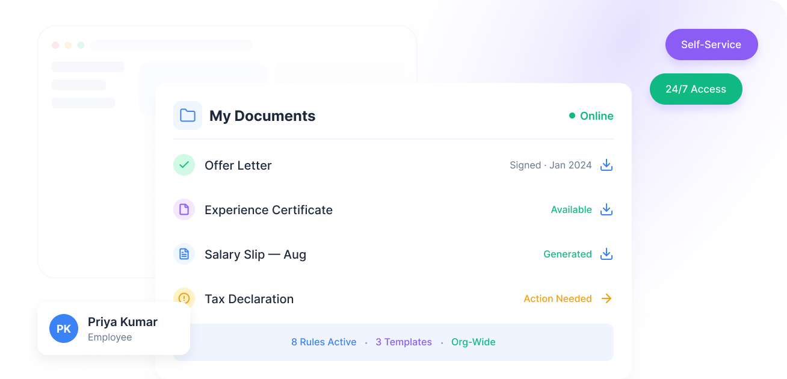The width and height of the screenshot is (787, 379).
Task: Click the Org-Wide text
Action: [474, 342]
